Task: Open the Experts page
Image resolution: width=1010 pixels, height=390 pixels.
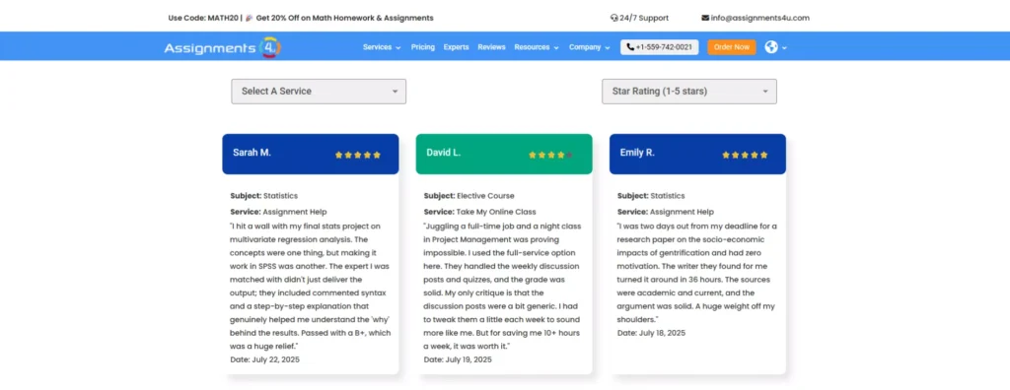Action: (x=456, y=47)
